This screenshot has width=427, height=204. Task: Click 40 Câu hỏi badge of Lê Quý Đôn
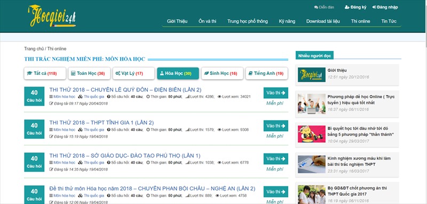click(34, 96)
